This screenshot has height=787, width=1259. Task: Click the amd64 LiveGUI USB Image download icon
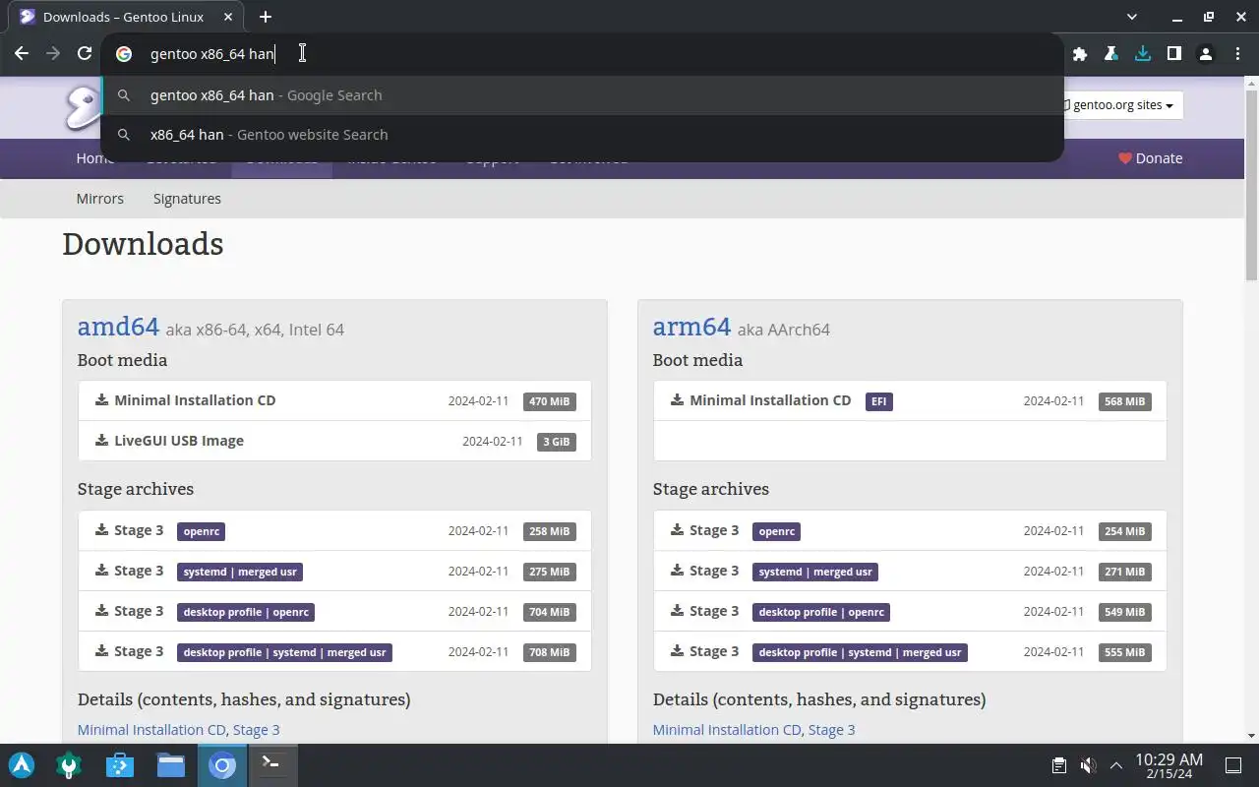(x=101, y=440)
